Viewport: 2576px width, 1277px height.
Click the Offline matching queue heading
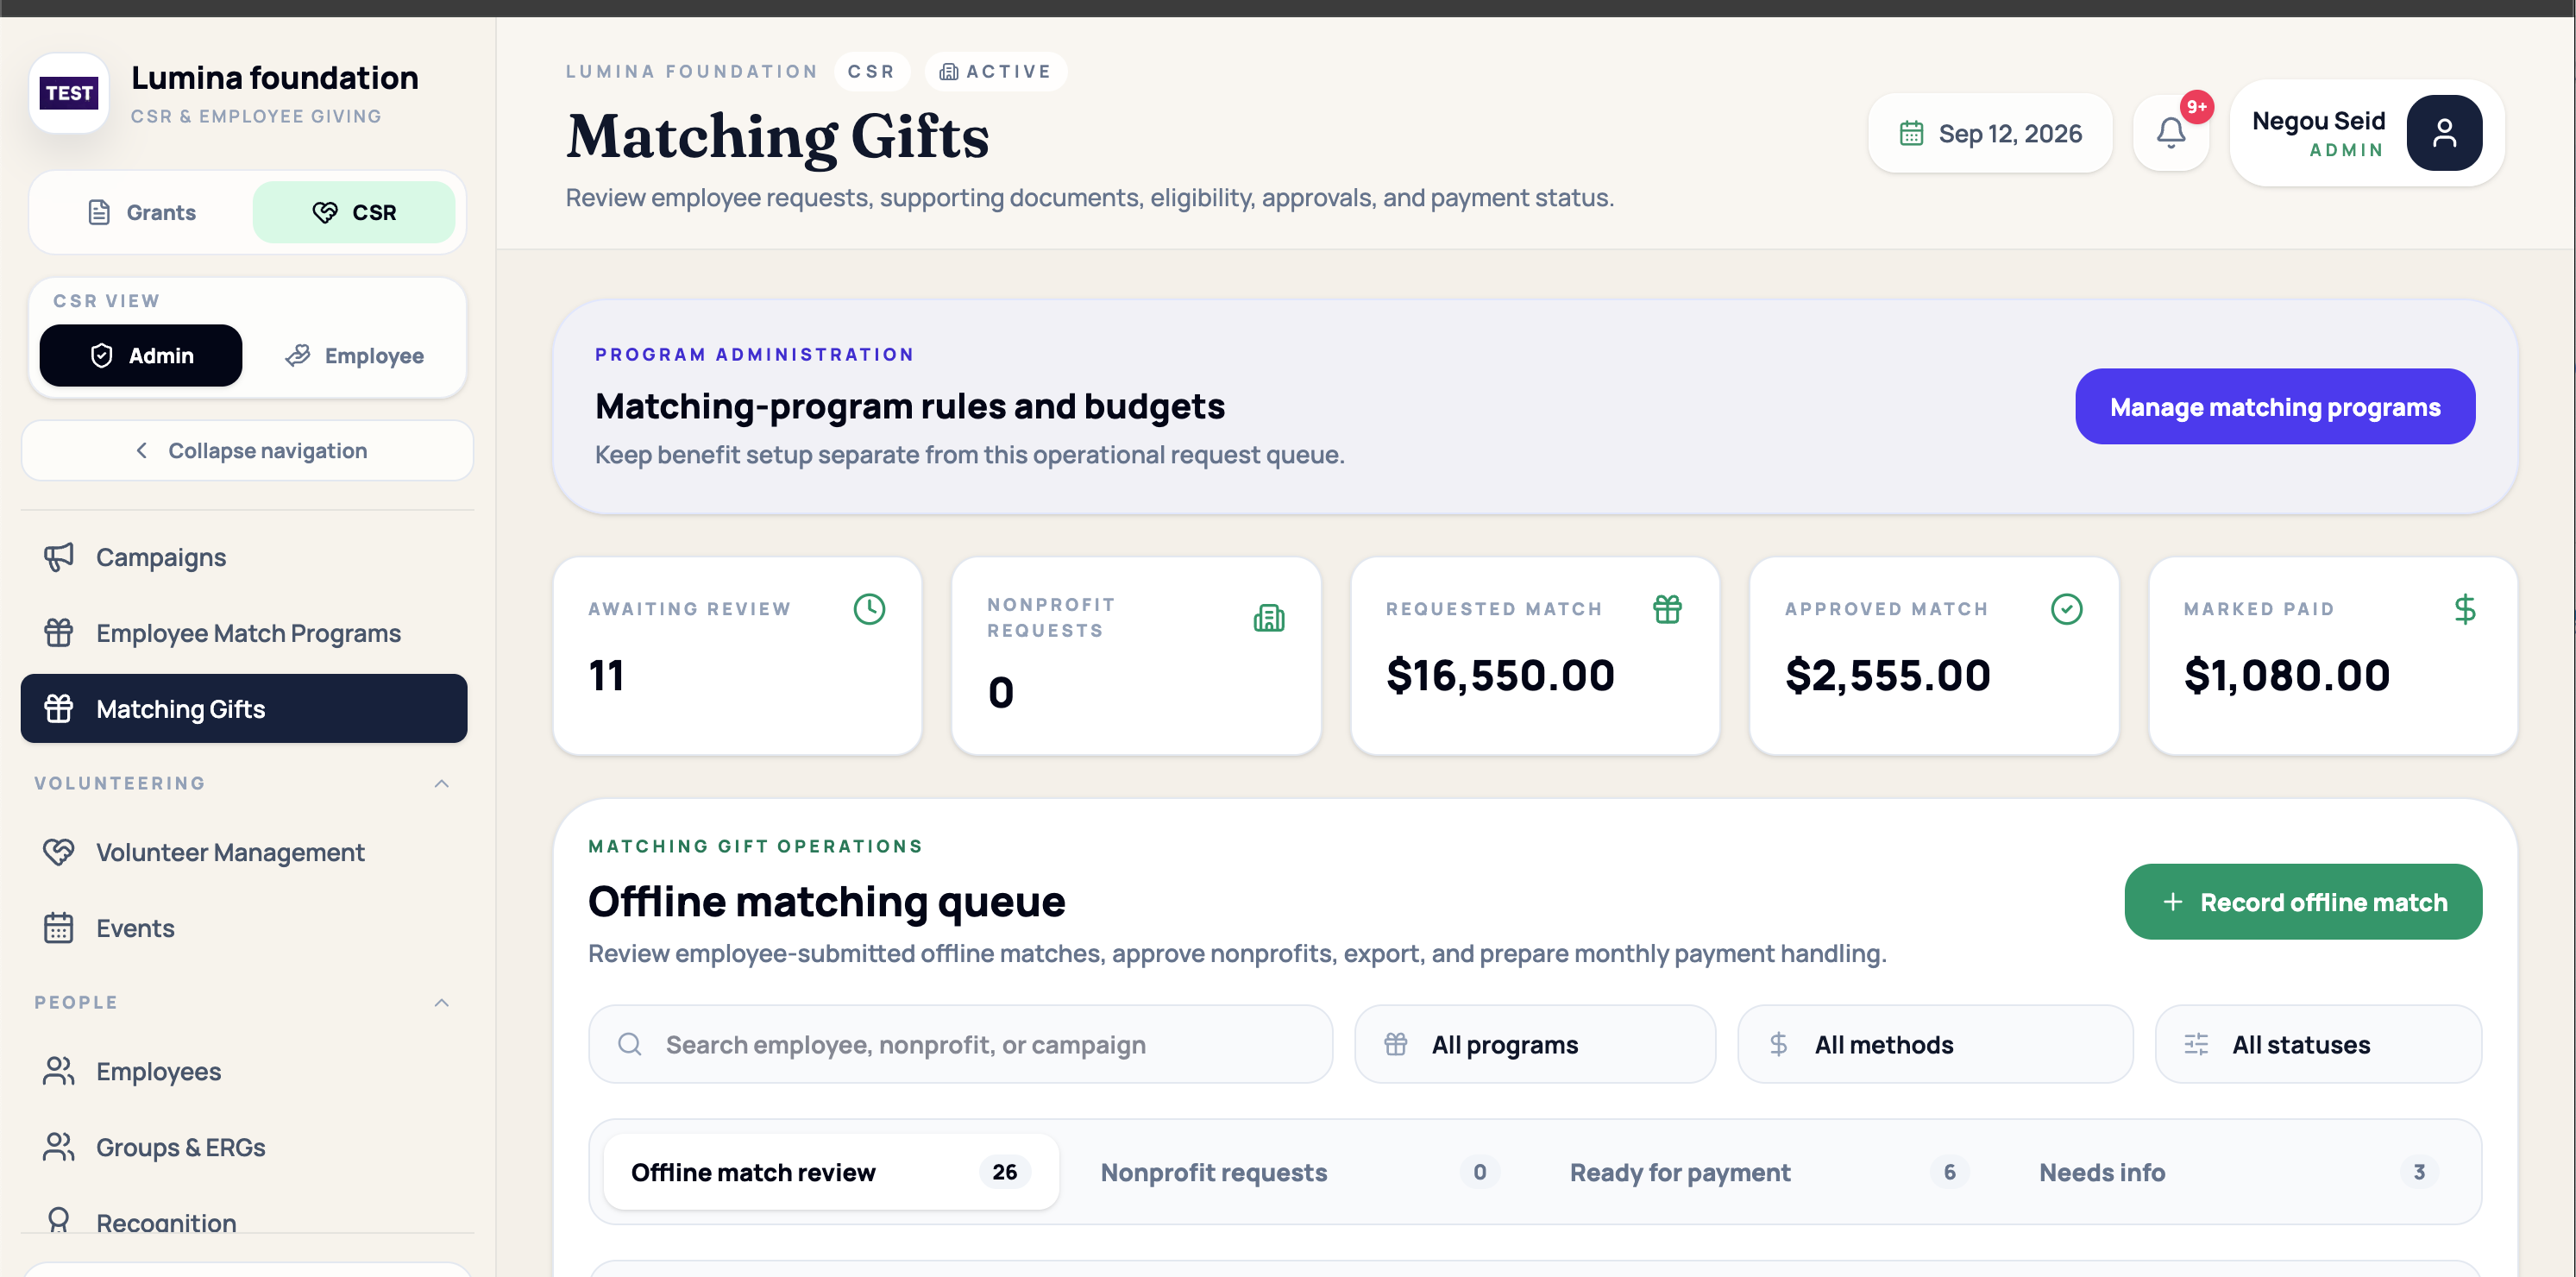tap(826, 902)
